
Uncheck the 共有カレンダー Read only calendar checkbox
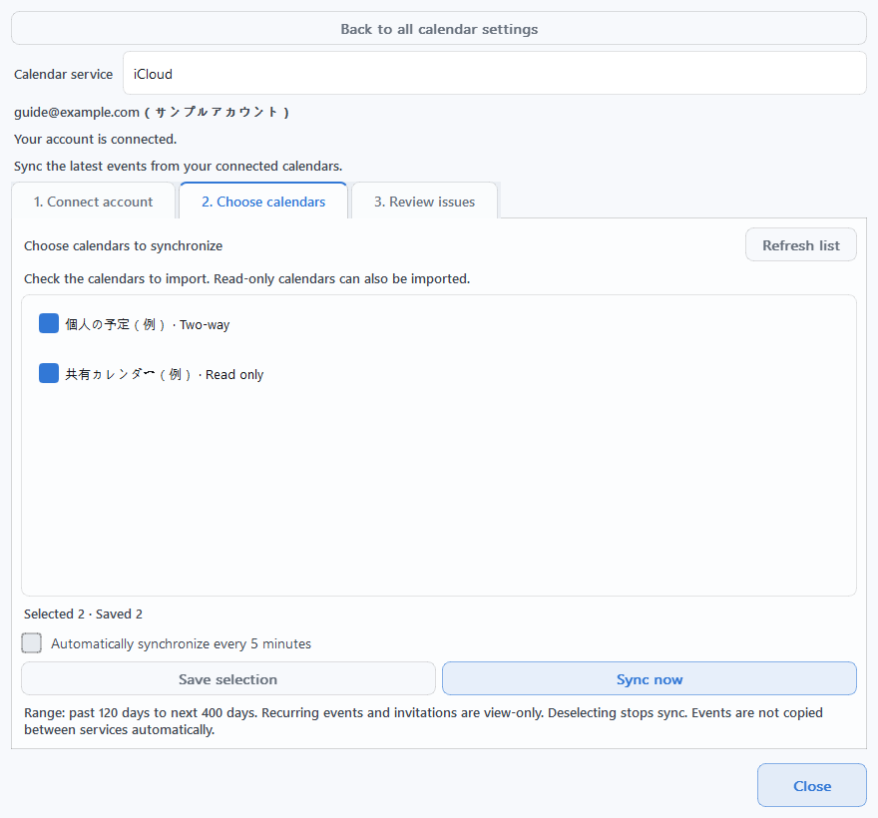click(49, 373)
